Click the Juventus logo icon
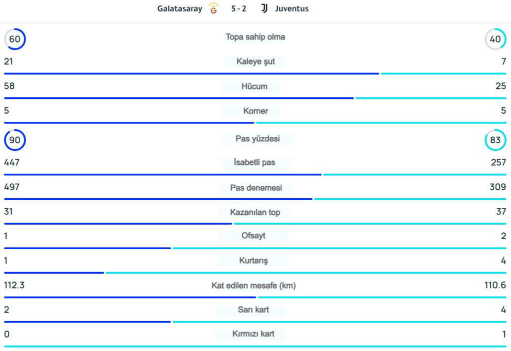511x351 pixels. (264, 8)
